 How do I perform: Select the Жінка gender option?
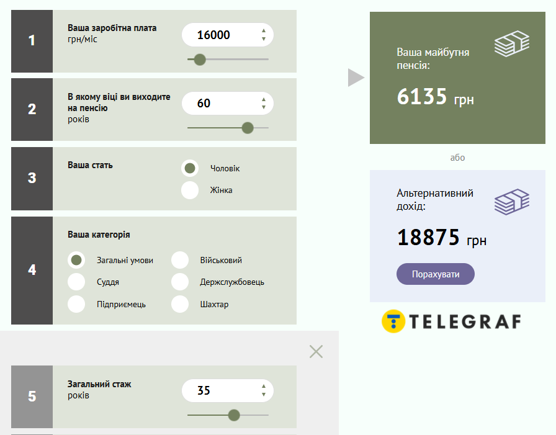click(x=190, y=191)
